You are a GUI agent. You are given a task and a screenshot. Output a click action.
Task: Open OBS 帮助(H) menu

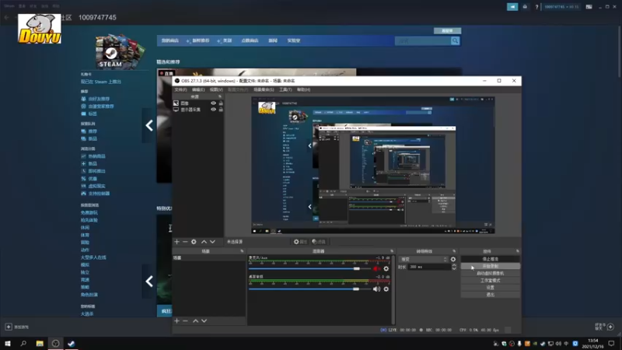[303, 89]
